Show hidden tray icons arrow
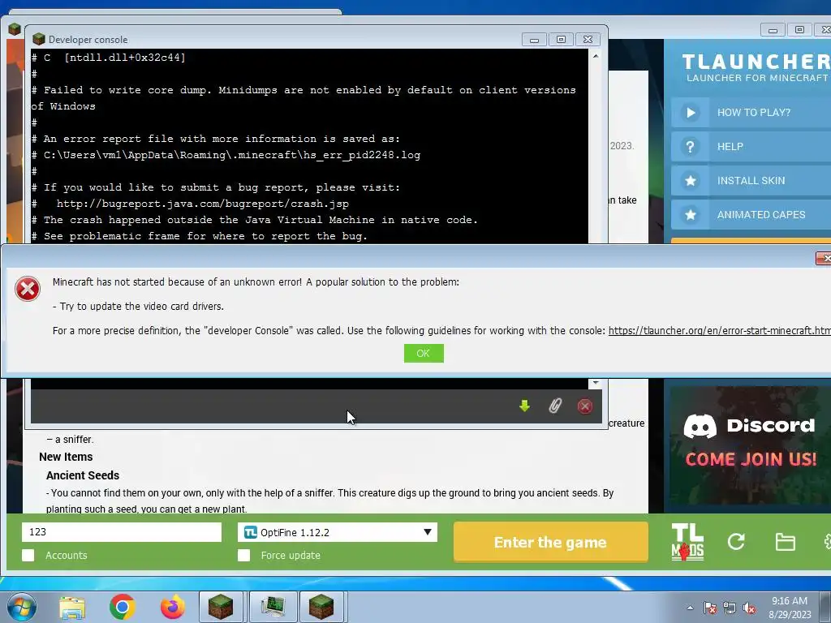Screen dimensions: 831x623 tap(690, 608)
